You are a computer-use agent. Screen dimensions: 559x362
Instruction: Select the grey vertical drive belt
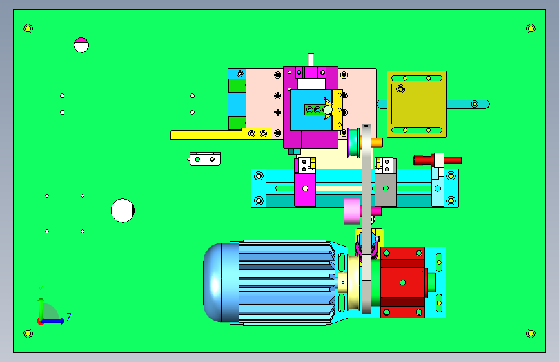click(x=366, y=219)
